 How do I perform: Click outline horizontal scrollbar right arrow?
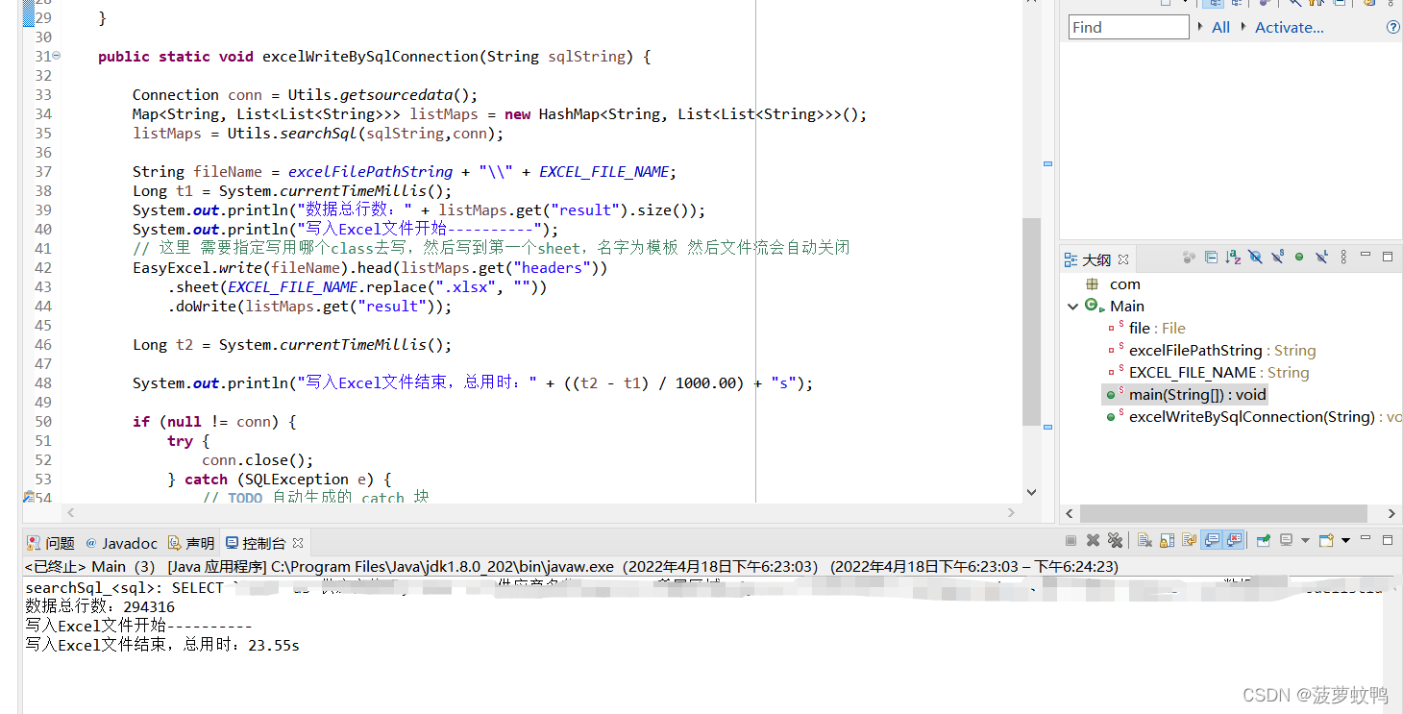(x=1391, y=514)
